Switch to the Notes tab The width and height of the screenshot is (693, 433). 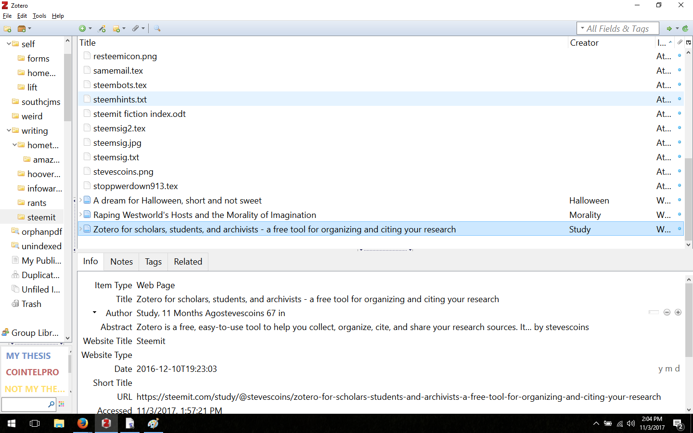(121, 261)
